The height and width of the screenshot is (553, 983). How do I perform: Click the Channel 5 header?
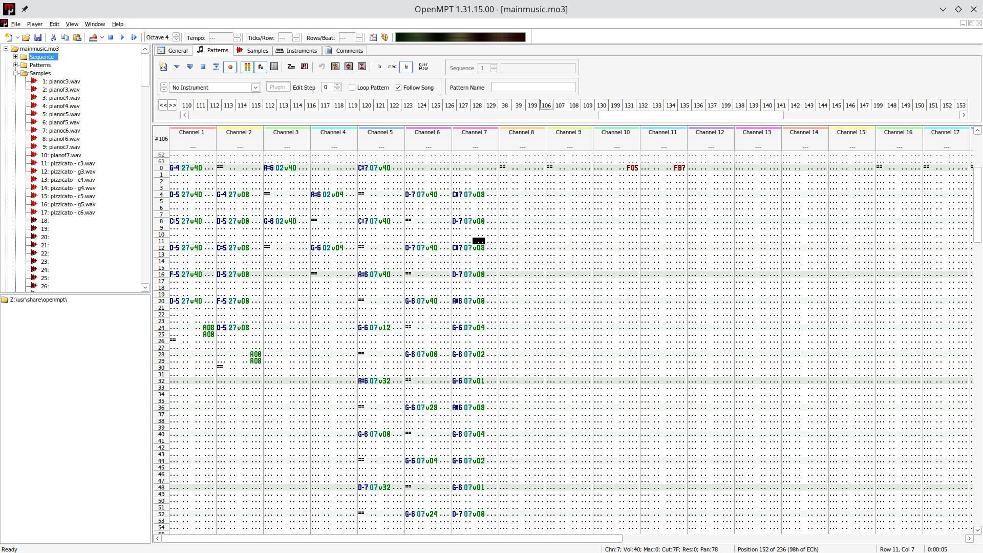pyautogui.click(x=380, y=132)
